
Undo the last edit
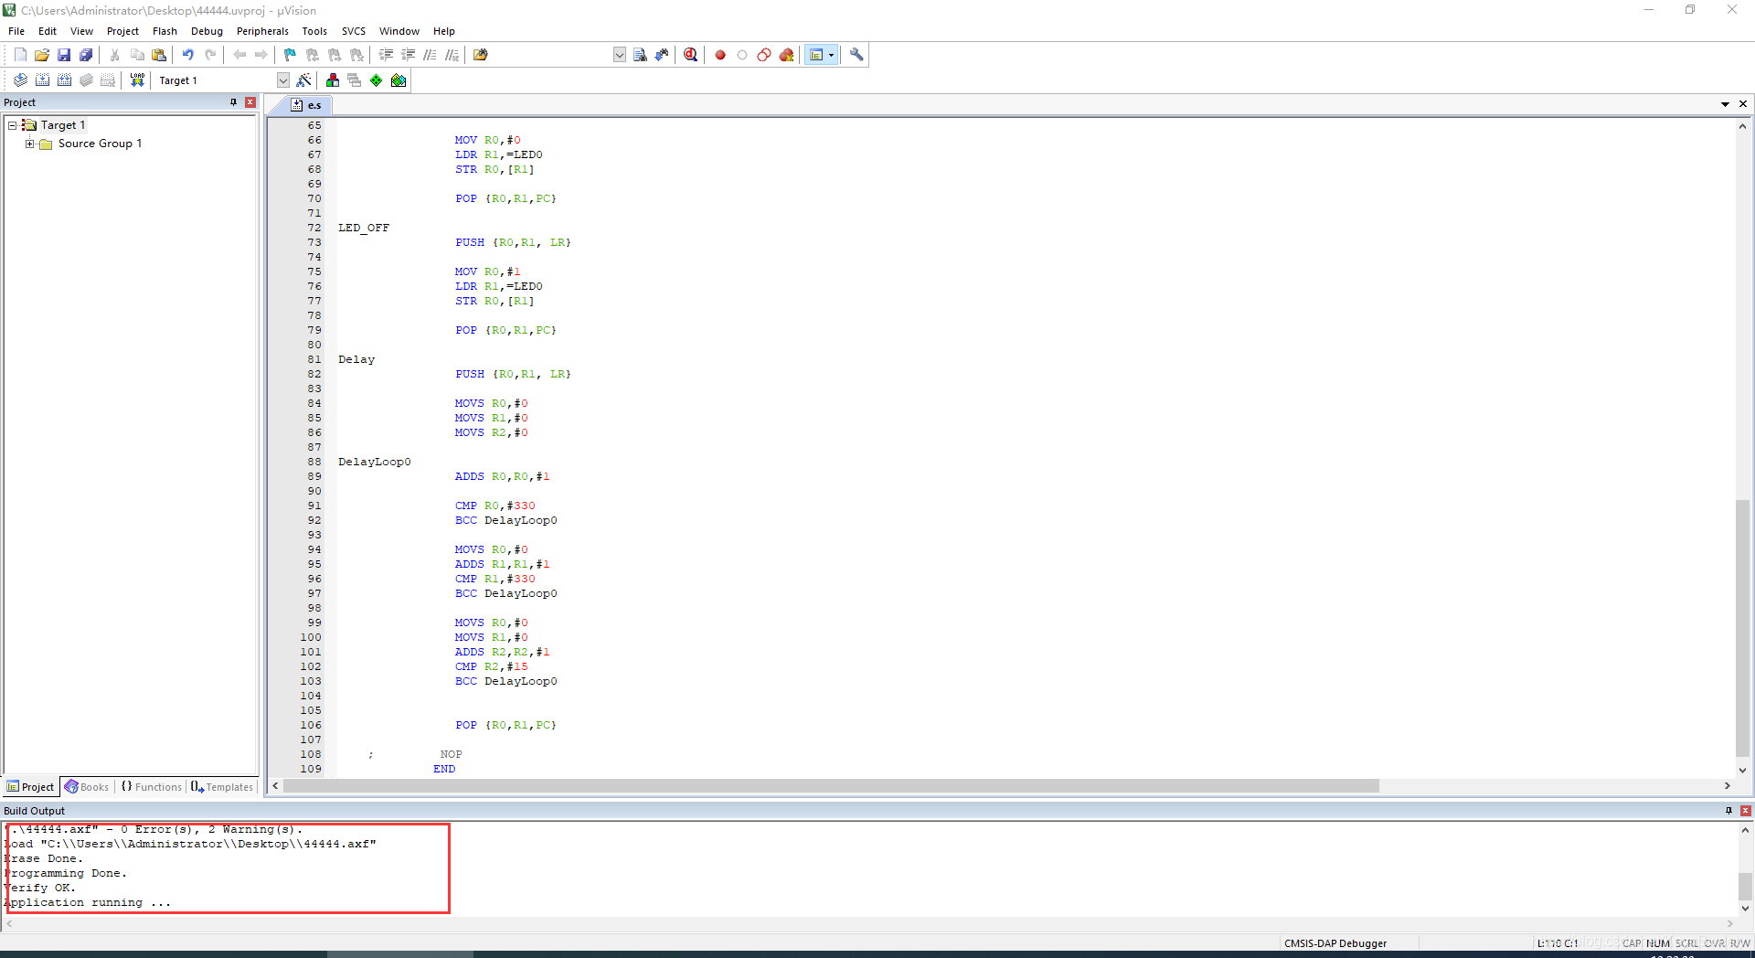tap(188, 55)
